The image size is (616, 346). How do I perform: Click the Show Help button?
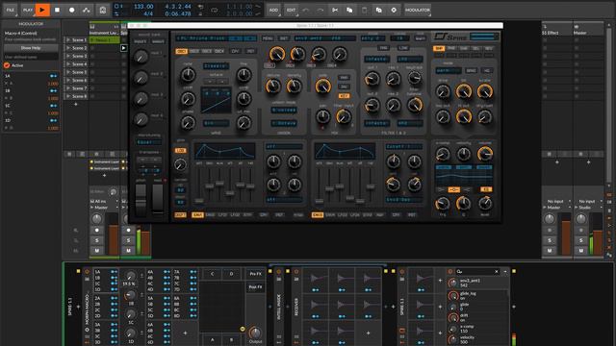tap(31, 48)
